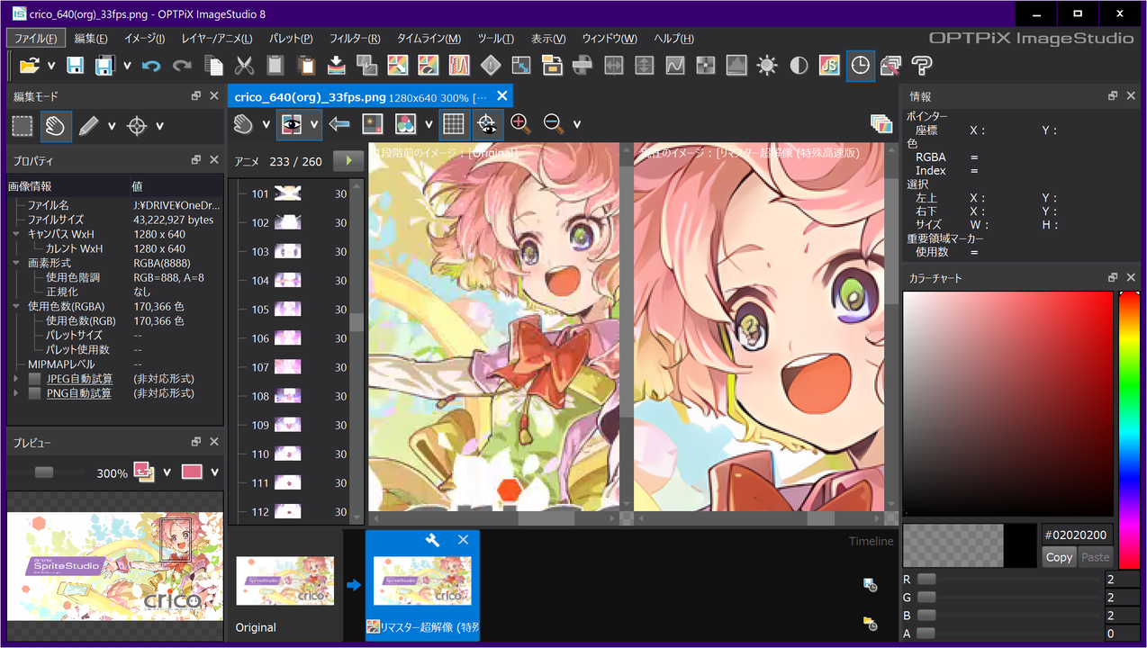
Task: Toggle the eye compare view button
Action: pyautogui.click(x=291, y=123)
